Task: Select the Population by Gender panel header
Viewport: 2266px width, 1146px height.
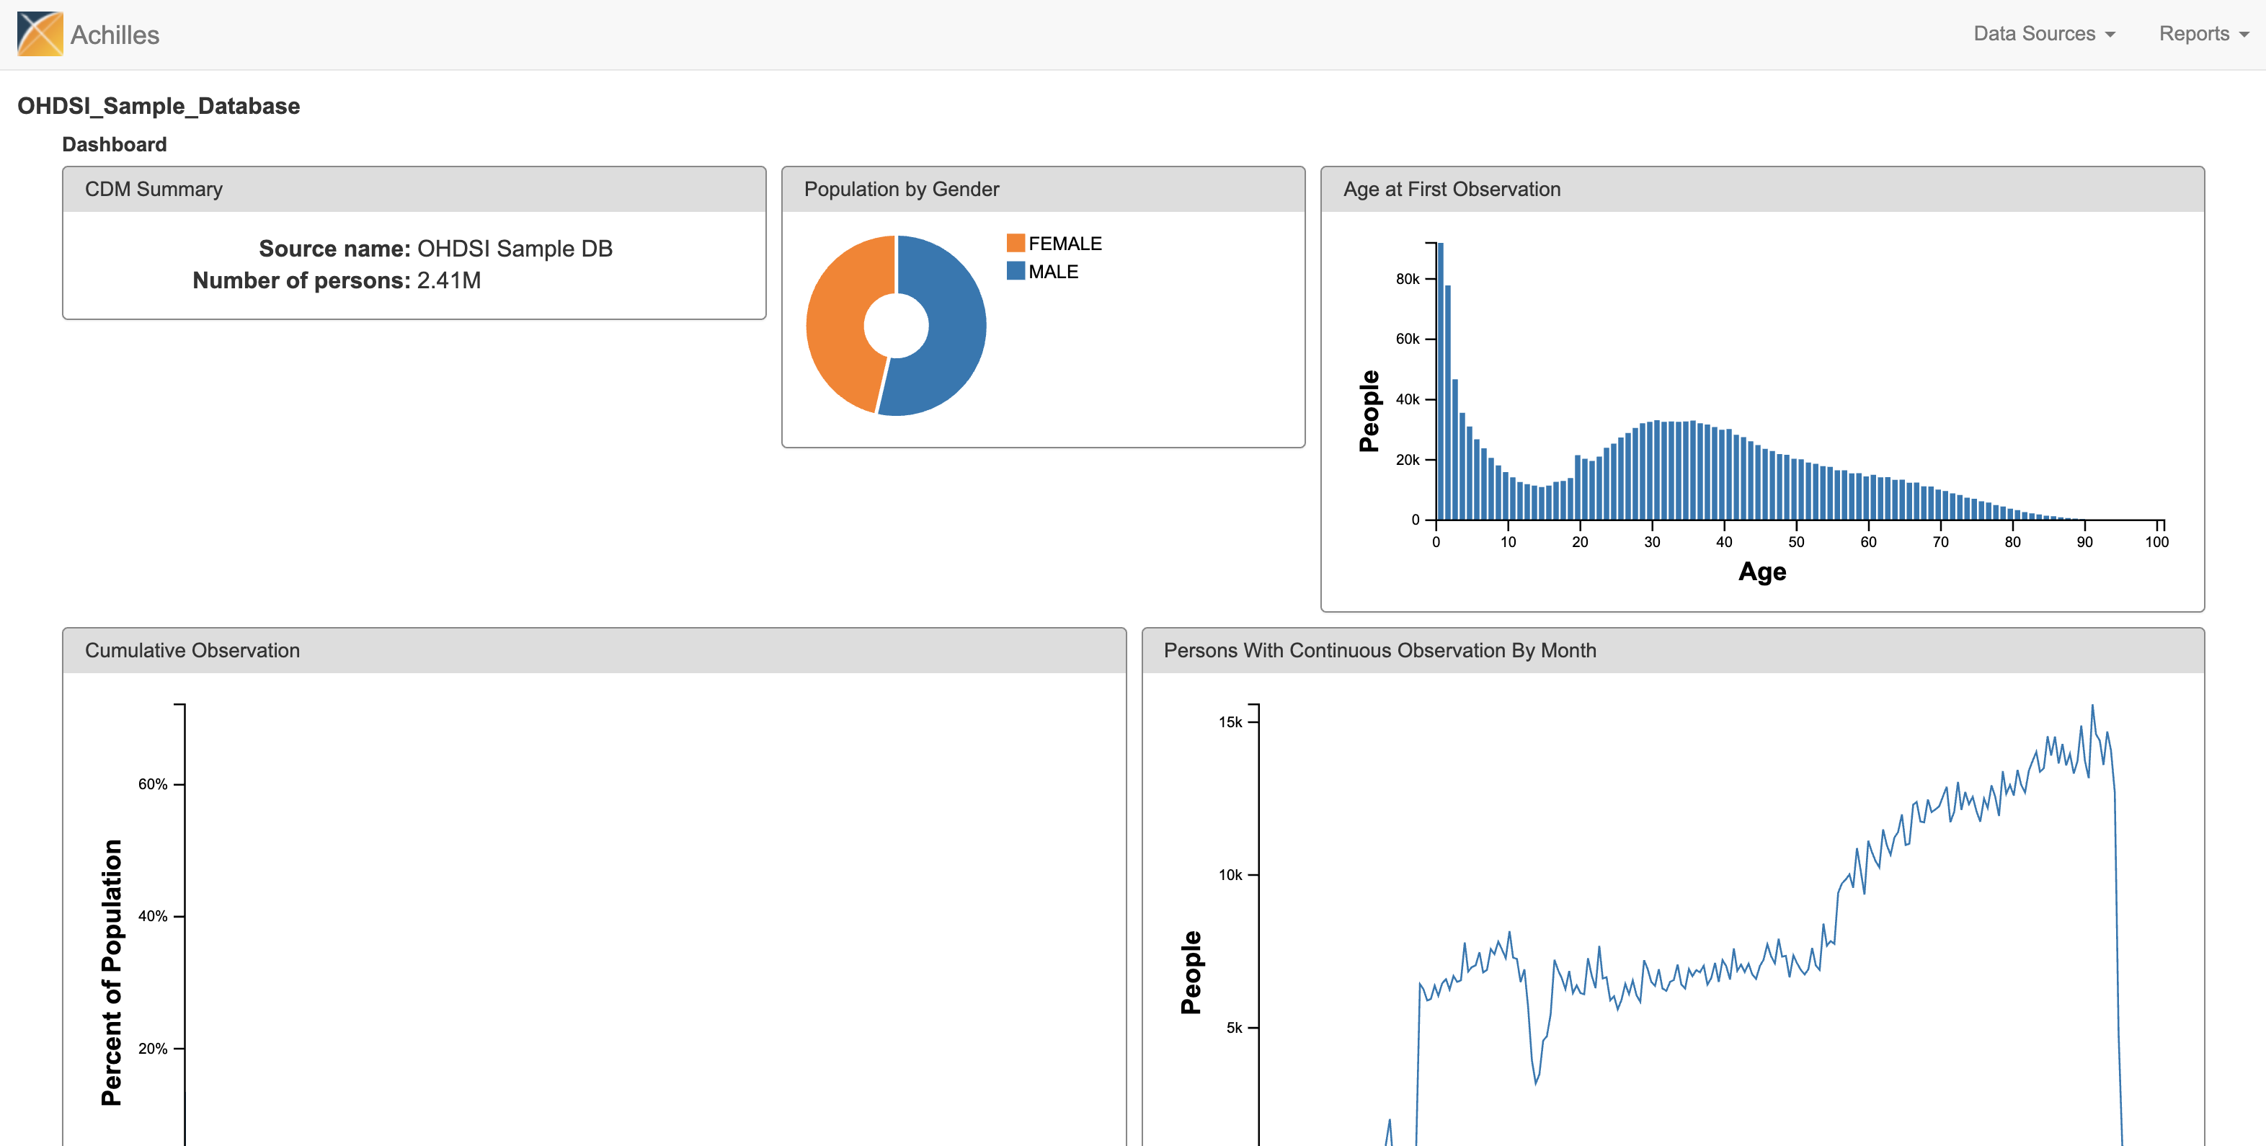Action: pyautogui.click(x=901, y=189)
